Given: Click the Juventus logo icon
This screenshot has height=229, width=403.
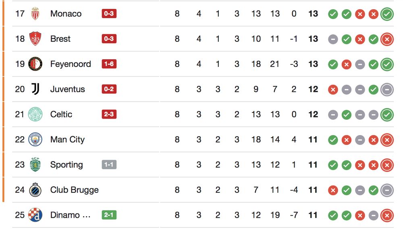Looking at the screenshot, I should tap(35, 89).
